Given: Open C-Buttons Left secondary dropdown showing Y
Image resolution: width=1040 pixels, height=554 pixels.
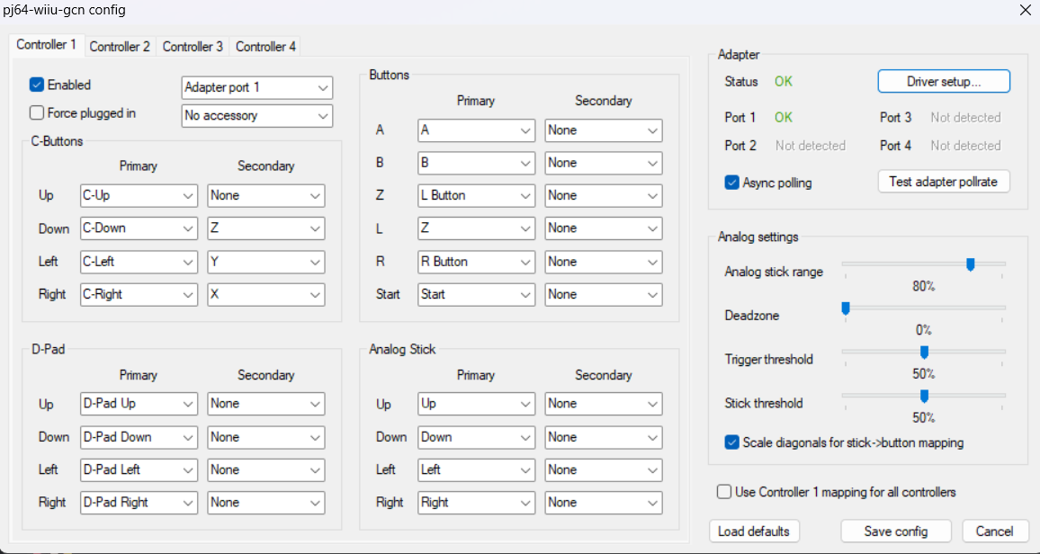Looking at the screenshot, I should 266,262.
